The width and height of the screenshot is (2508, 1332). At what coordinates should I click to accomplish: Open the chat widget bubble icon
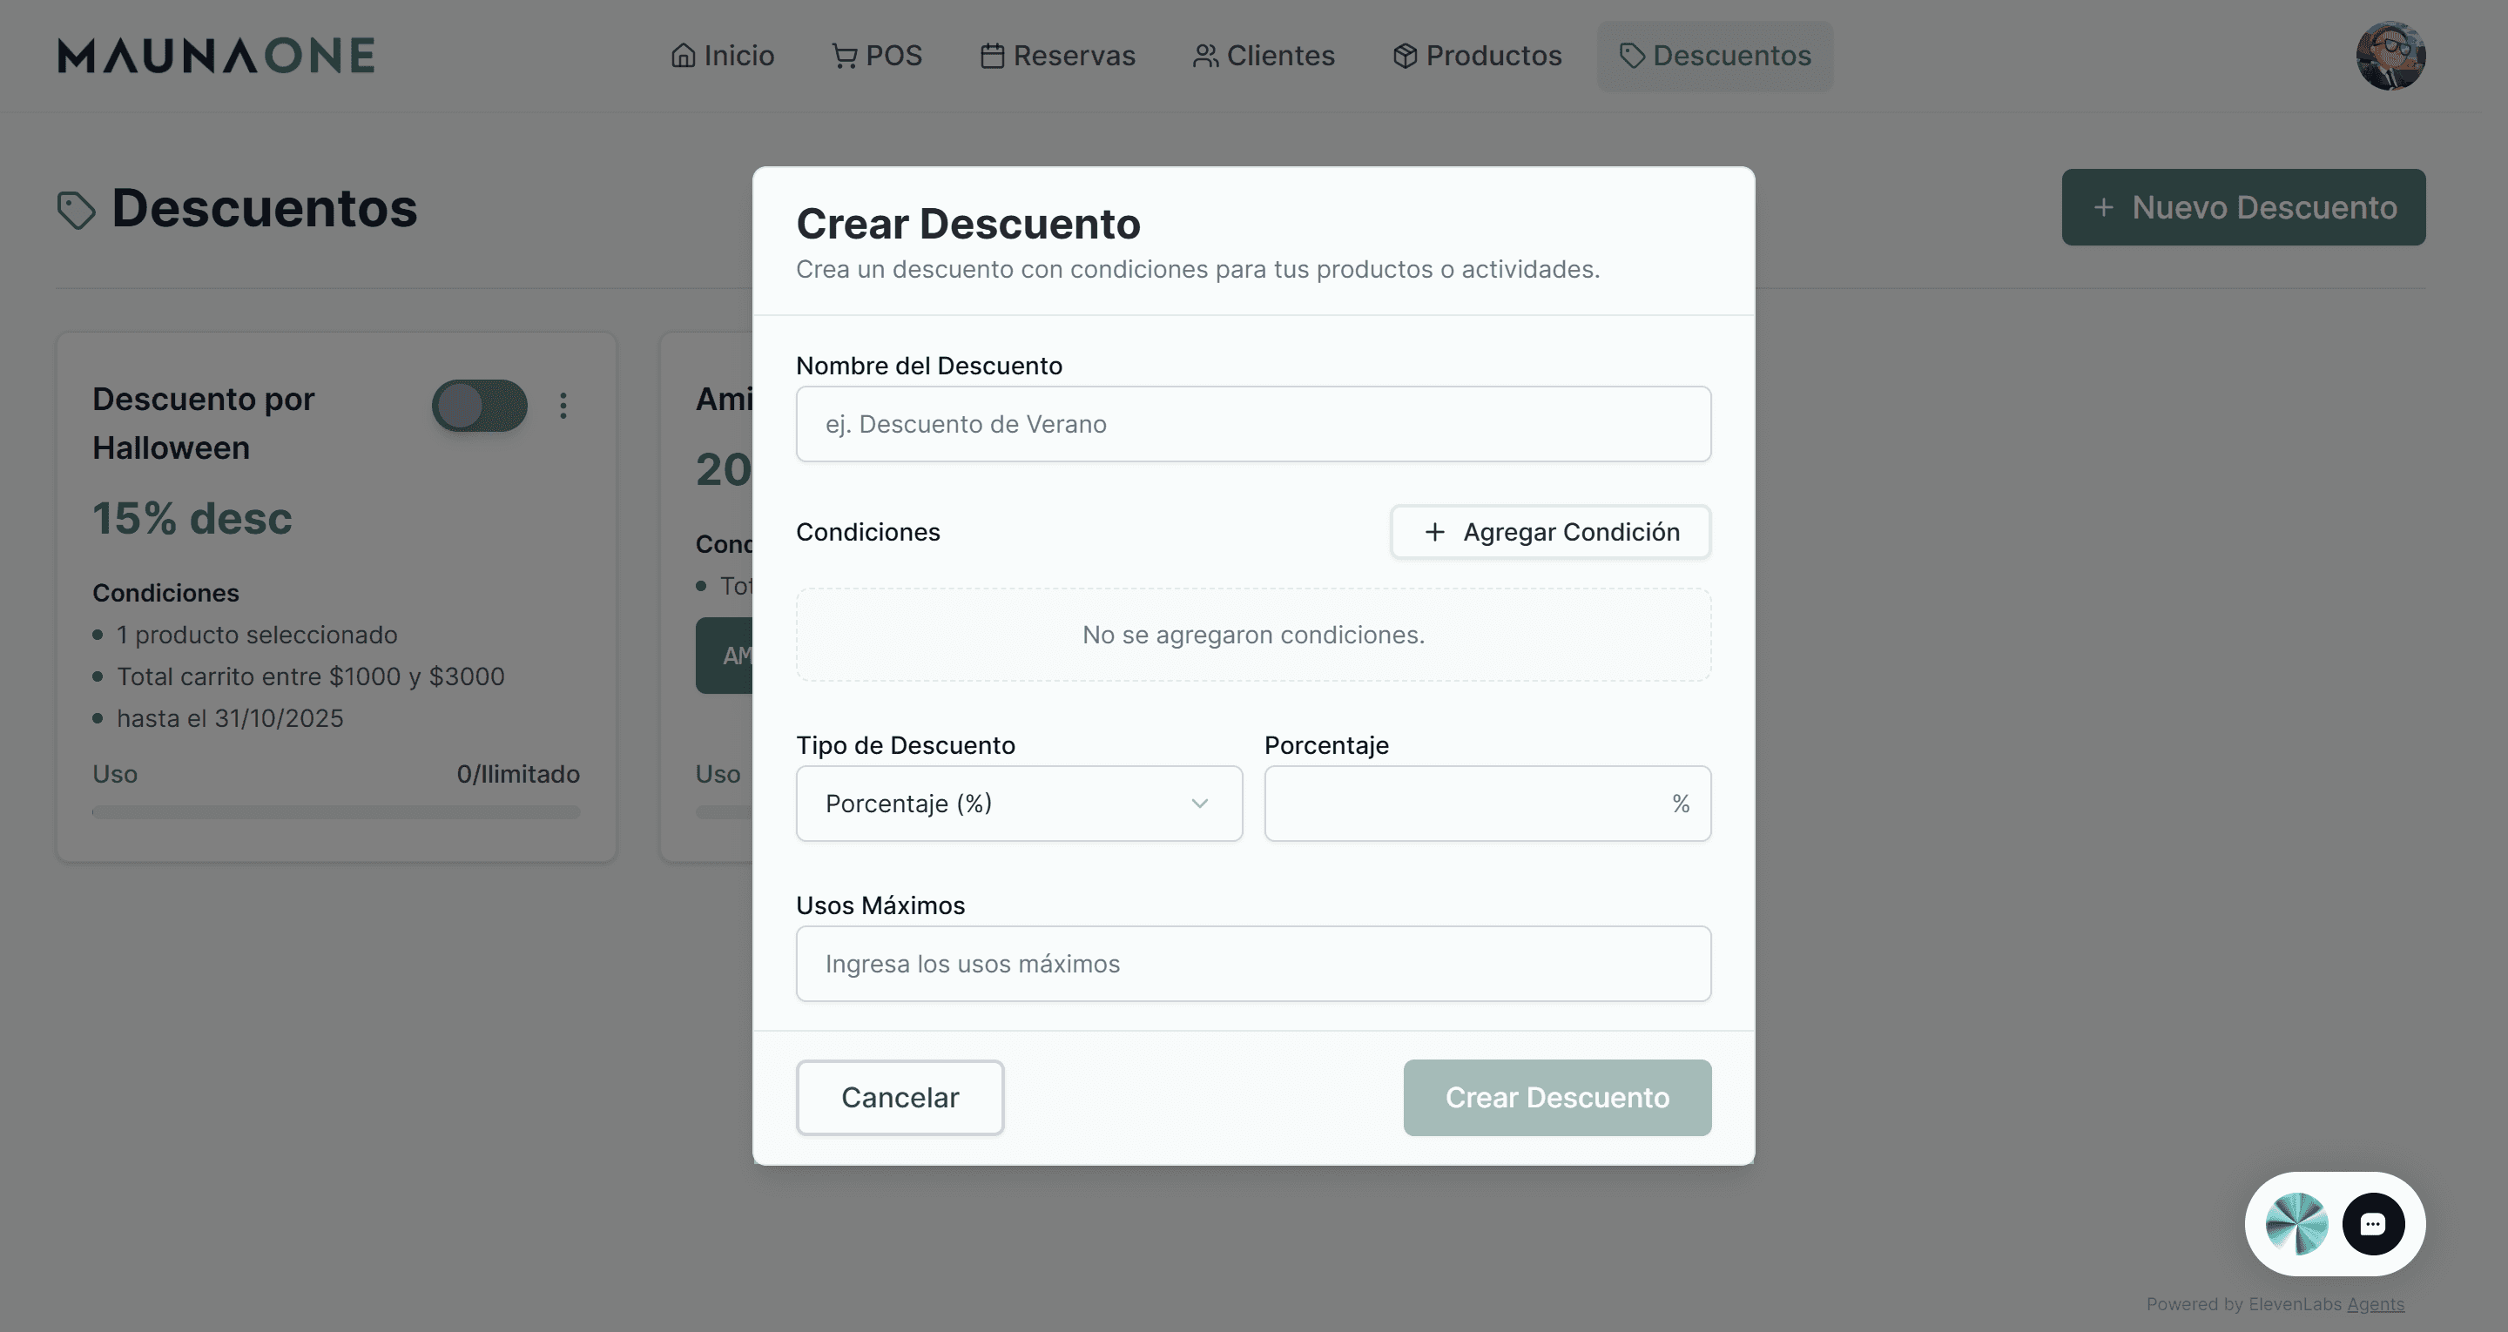click(2374, 1224)
